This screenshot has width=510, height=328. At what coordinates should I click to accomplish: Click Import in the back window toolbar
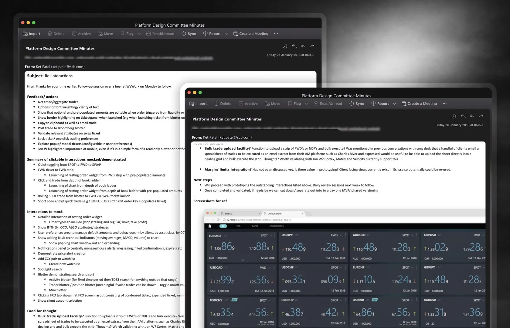tap(32, 34)
